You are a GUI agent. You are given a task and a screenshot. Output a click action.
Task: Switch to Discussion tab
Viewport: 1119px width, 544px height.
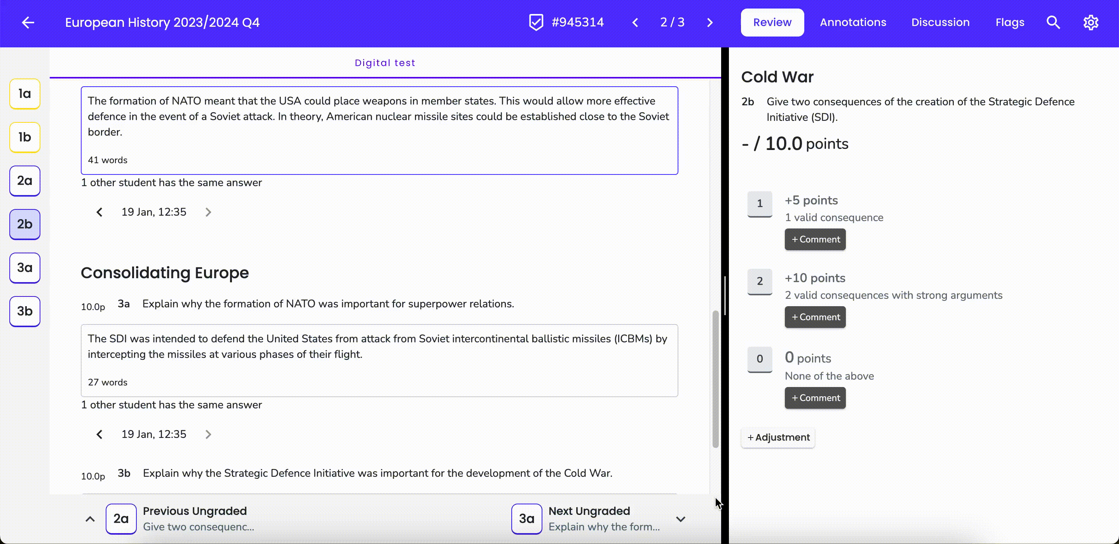[940, 23]
